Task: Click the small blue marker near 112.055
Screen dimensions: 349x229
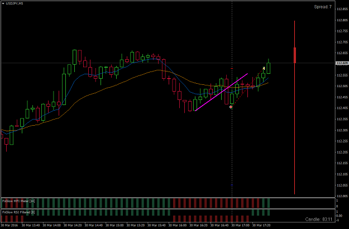Action: point(232,185)
